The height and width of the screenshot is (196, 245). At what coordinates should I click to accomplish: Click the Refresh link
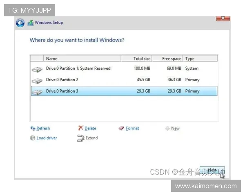click(x=43, y=128)
